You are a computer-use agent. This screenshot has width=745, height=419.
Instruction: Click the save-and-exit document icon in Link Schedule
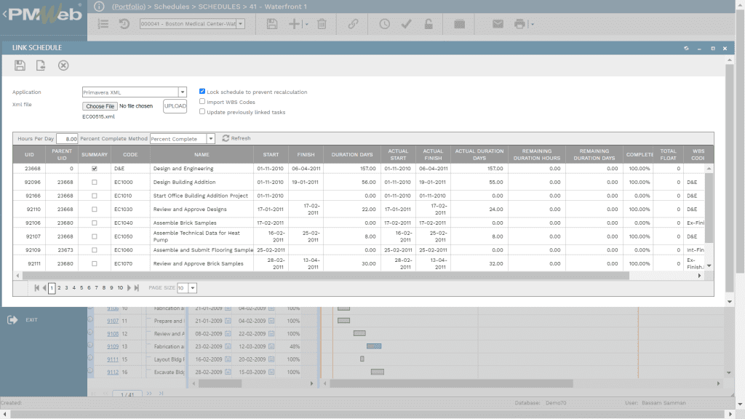41,65
